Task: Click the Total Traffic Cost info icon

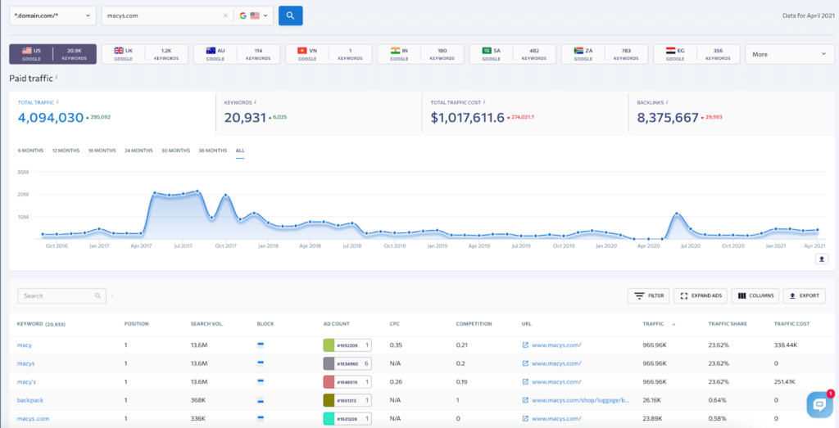Action: pos(483,101)
